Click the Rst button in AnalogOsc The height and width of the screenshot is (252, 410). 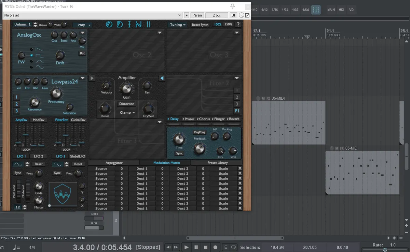tap(82, 53)
